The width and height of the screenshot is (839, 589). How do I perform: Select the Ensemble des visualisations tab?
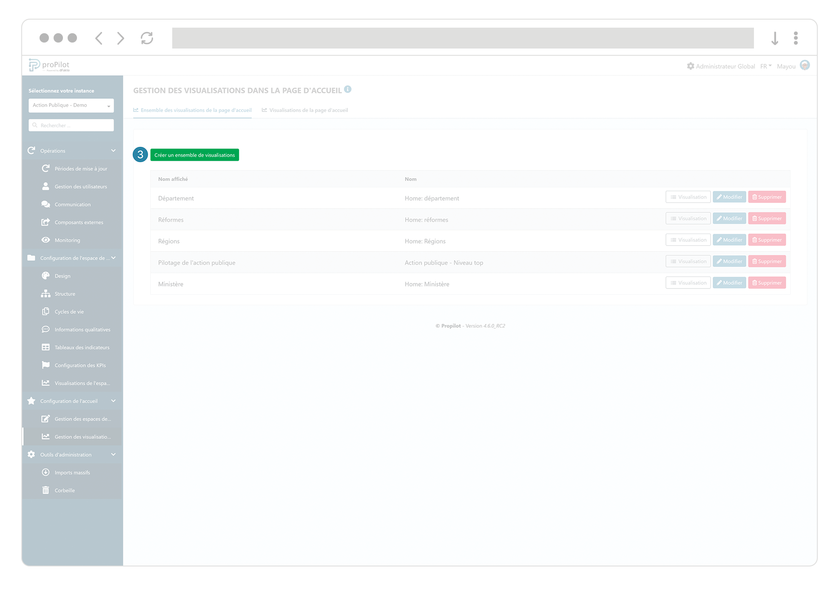(193, 110)
